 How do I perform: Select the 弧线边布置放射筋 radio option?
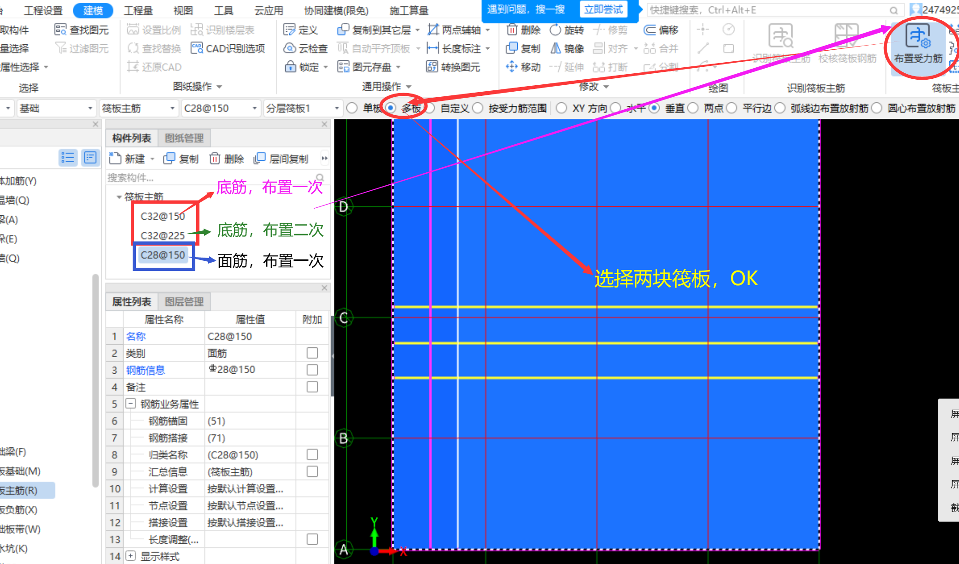[x=780, y=108]
